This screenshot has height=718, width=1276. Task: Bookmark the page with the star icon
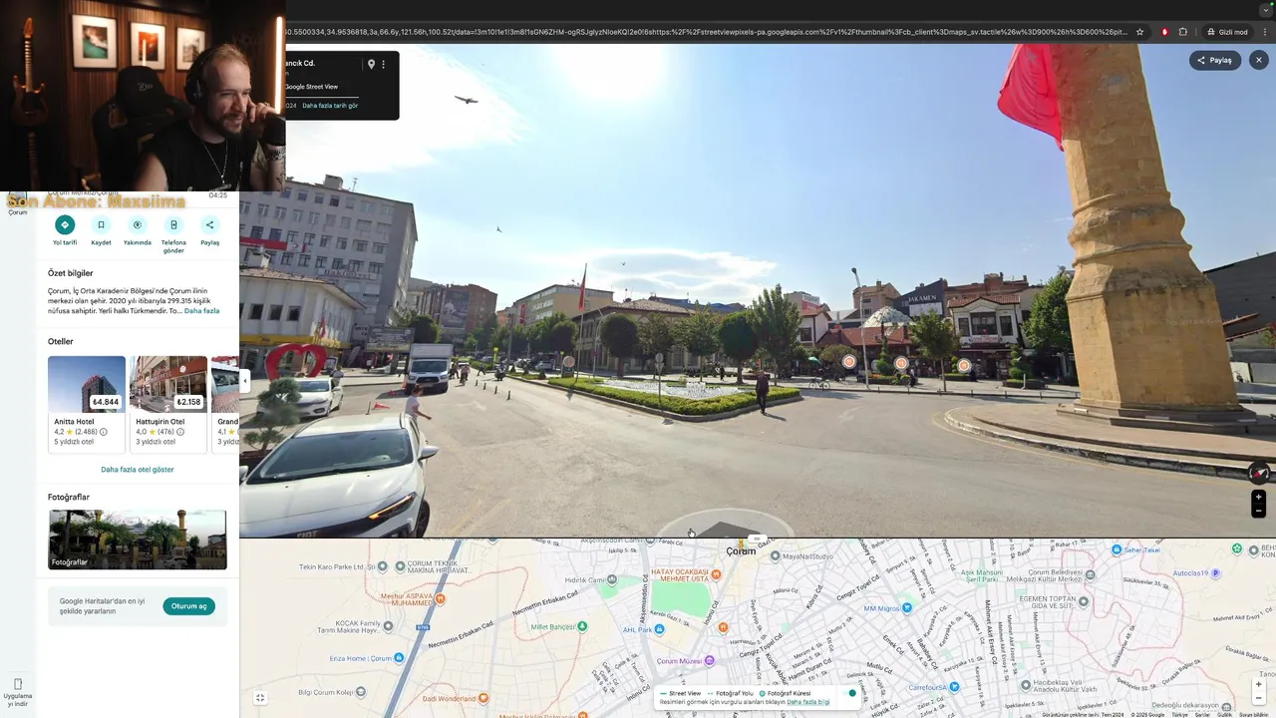pyautogui.click(x=1140, y=32)
